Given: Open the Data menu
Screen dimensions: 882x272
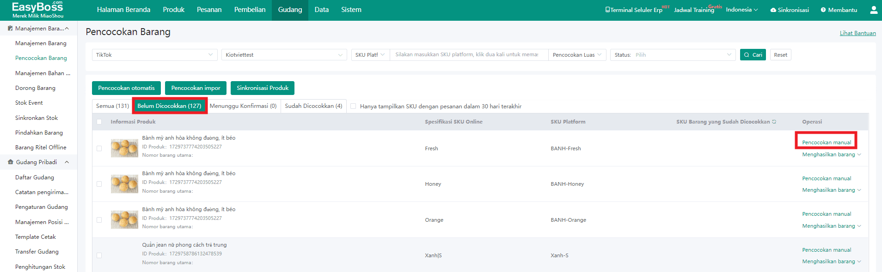Looking at the screenshot, I should pyautogui.click(x=321, y=10).
